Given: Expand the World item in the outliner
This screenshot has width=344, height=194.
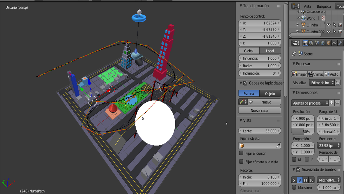Looking at the screenshot, I should click(298, 18).
